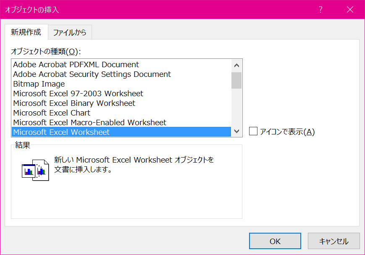Choose Microsoft Excel Macro-Enabled Worksheet
The width and height of the screenshot is (365, 255).
pyautogui.click(x=121, y=123)
